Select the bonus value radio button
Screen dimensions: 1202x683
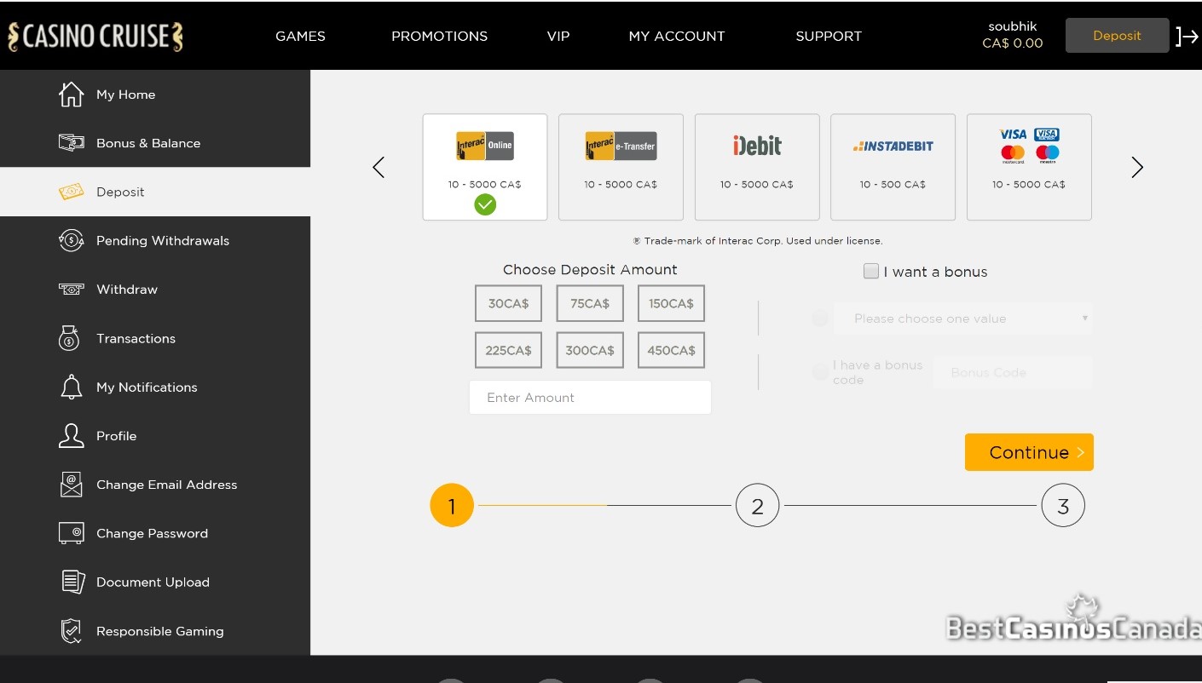click(x=819, y=319)
